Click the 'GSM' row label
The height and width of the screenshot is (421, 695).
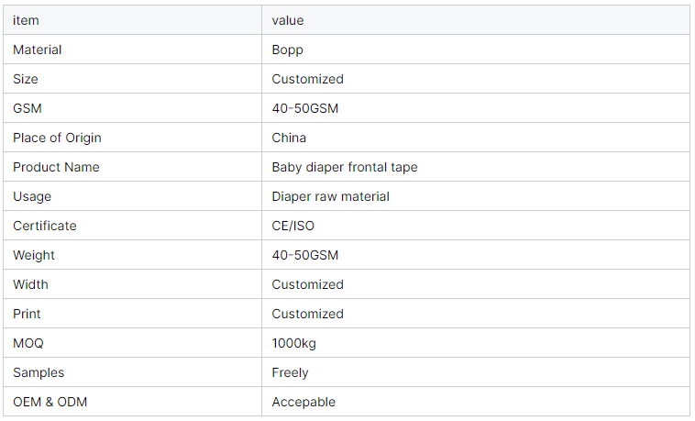[x=28, y=108]
